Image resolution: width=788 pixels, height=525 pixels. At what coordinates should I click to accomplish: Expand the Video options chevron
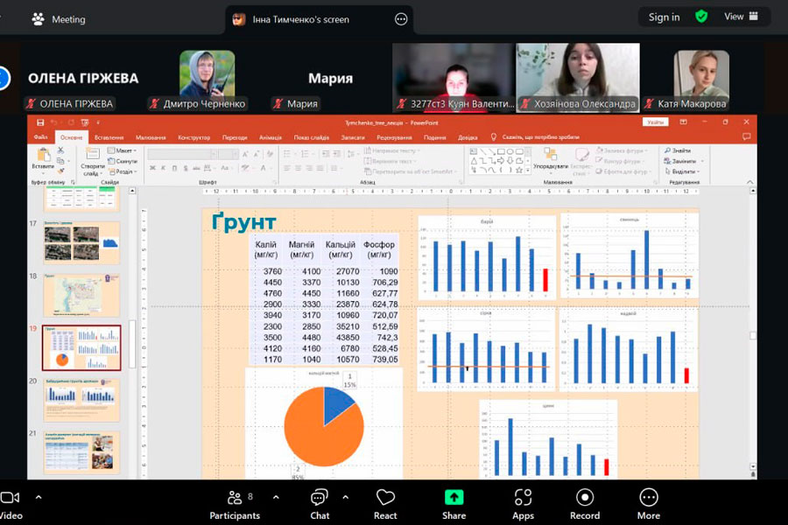click(x=39, y=497)
